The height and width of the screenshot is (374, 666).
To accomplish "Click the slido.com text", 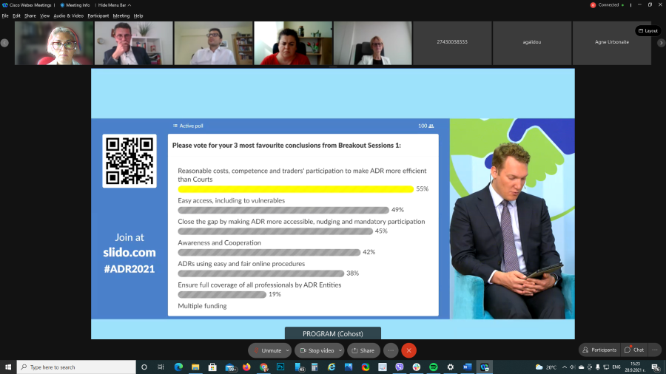I will pos(129,252).
